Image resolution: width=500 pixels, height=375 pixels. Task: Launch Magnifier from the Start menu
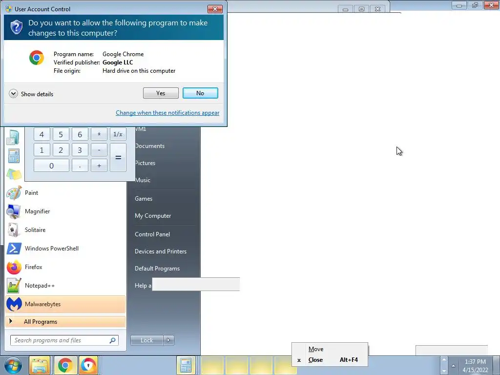(65, 211)
